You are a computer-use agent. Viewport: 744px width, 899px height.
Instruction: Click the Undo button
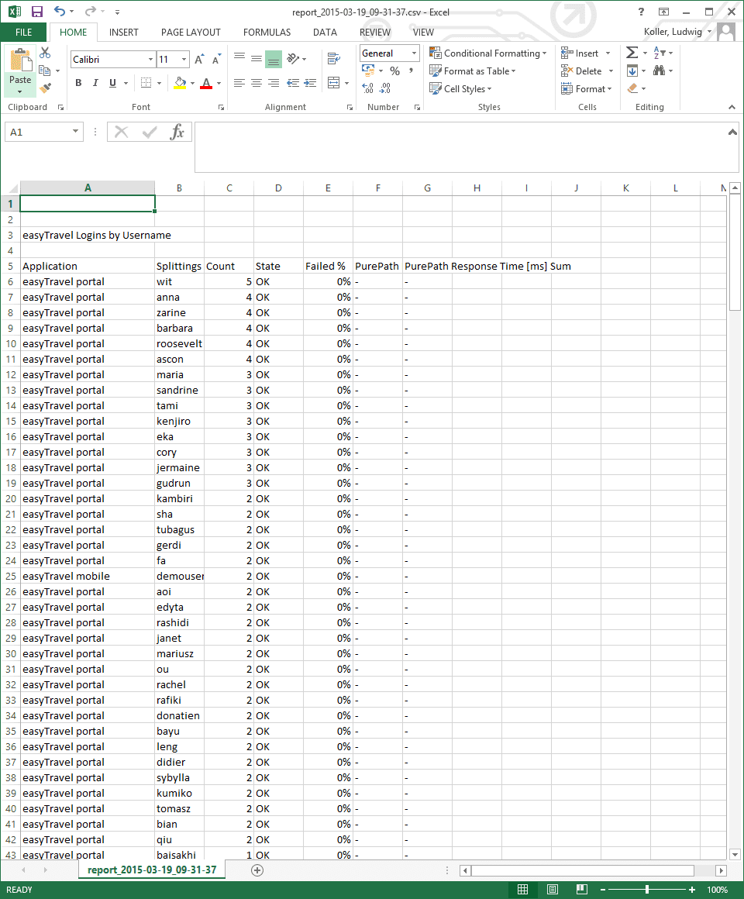(x=59, y=12)
